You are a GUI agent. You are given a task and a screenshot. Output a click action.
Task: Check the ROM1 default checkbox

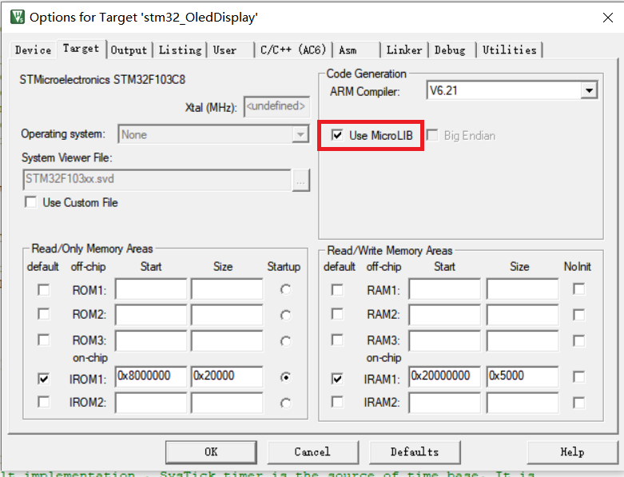tap(44, 289)
